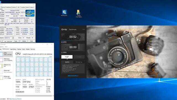Click the handles count 37837

click(31, 87)
